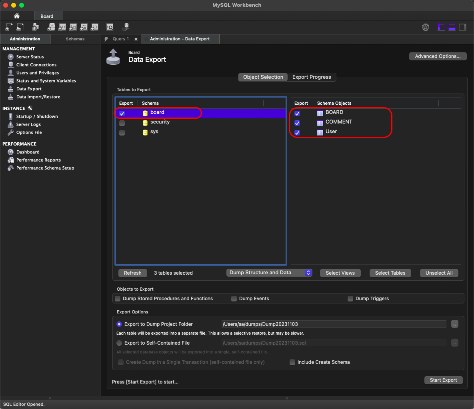Screen dimensions: 474x409
Task: Open Performance Schema Setup
Action: click(45, 168)
